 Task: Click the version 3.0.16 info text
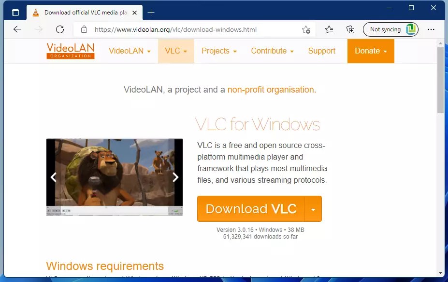click(260, 229)
